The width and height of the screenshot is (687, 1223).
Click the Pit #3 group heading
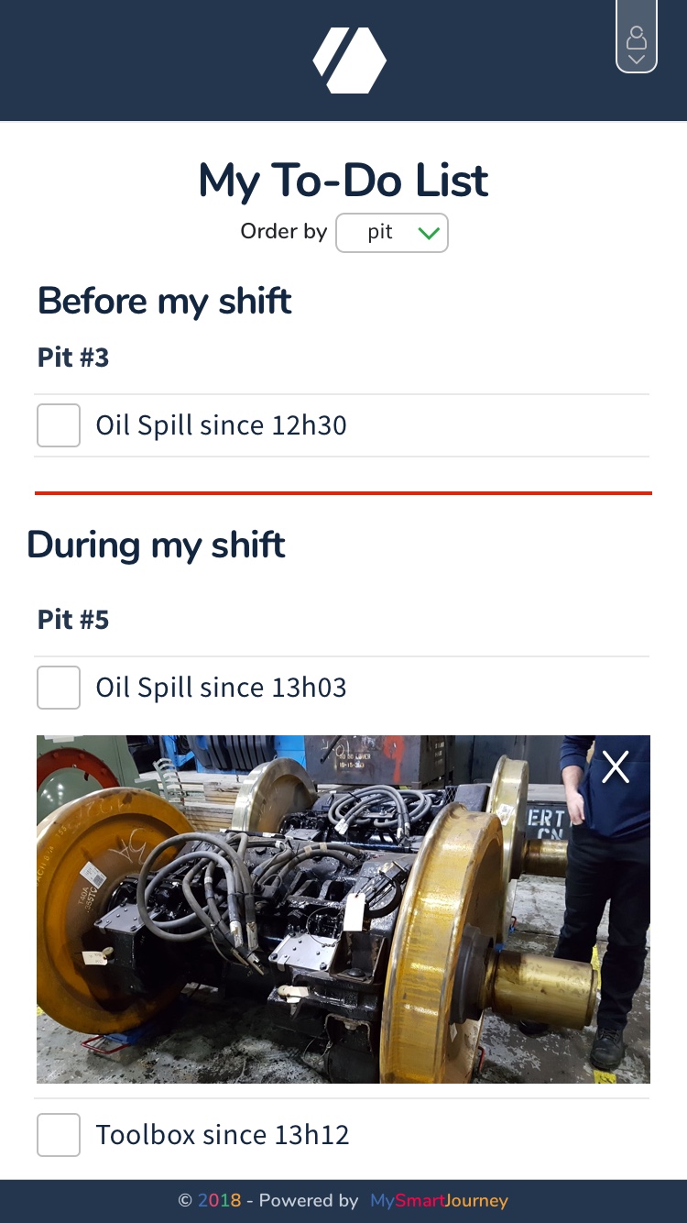point(73,358)
